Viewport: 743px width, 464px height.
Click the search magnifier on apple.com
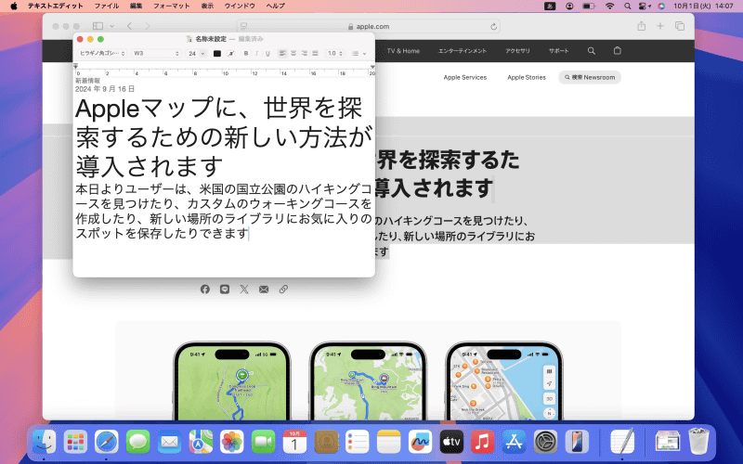[x=591, y=51]
